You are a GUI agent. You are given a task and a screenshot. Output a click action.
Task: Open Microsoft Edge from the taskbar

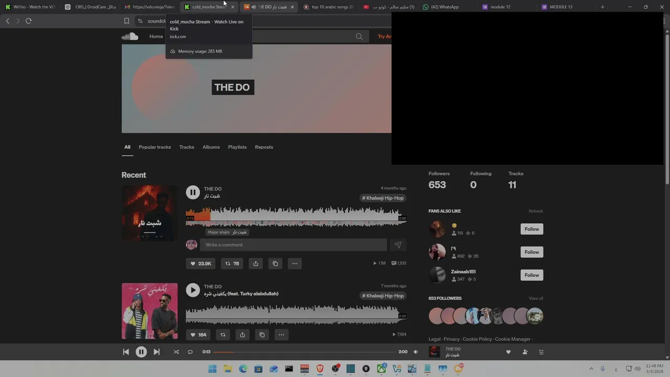pyautogui.click(x=243, y=369)
